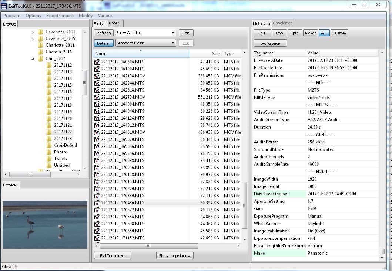Image resolution: width=392 pixels, height=271 pixels.
Task: Open the Standard filelist dropdown
Action: click(145, 43)
